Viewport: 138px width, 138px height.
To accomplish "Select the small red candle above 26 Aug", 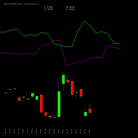I will [x=46, y=114].
